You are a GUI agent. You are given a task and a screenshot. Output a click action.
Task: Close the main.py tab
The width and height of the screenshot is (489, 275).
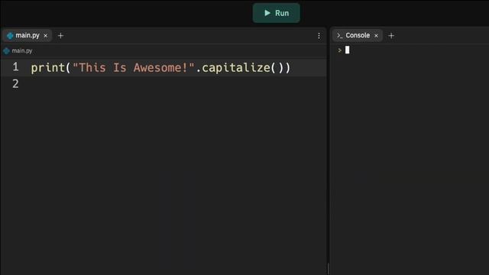tap(46, 36)
